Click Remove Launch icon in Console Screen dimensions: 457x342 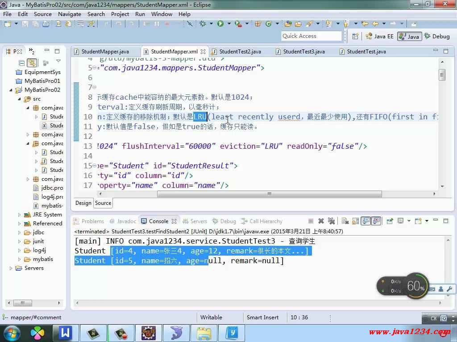(321, 221)
